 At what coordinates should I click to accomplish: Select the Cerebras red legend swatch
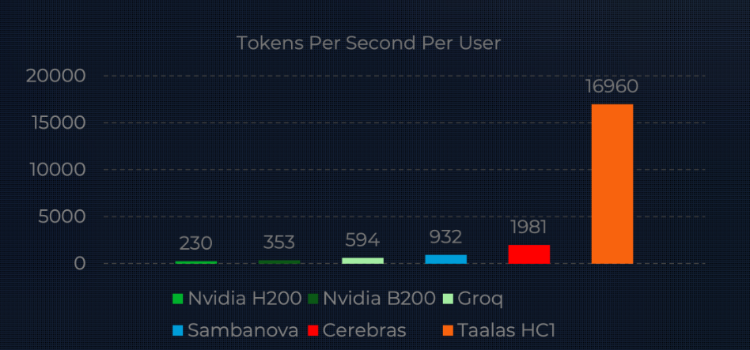[x=314, y=329]
